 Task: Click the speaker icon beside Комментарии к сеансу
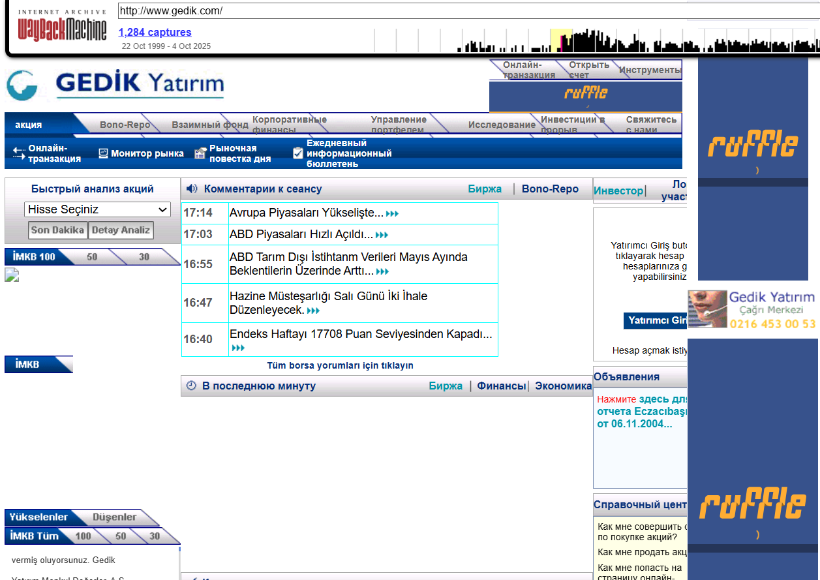coord(190,188)
